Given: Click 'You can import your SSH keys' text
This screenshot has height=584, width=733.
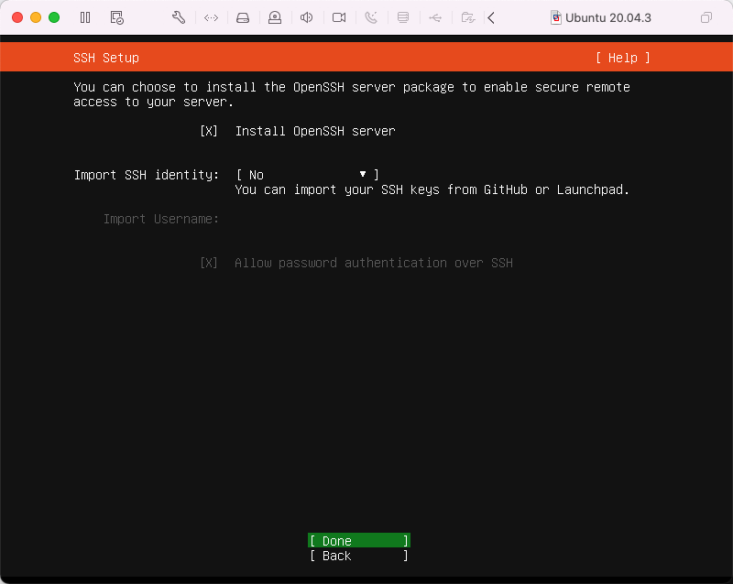Looking at the screenshot, I should pos(432,189).
